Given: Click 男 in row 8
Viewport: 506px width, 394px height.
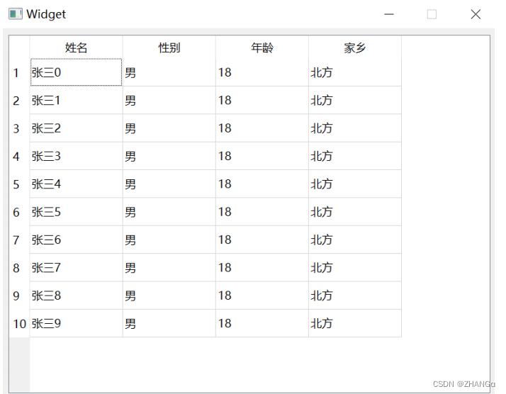Looking at the screenshot, I should click(169, 268).
